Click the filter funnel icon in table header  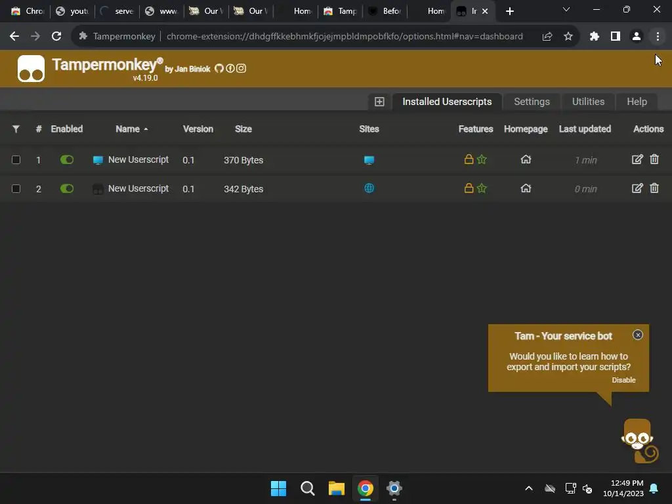click(x=16, y=129)
